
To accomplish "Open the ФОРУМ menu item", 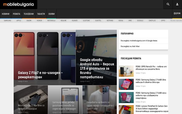I will point(177,13).
